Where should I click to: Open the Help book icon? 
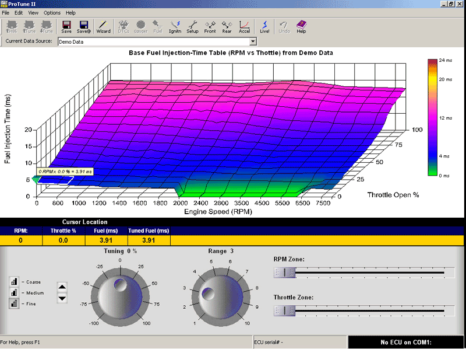(301, 27)
